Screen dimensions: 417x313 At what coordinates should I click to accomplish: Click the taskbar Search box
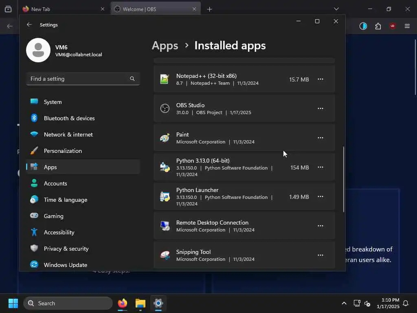tap(68, 303)
